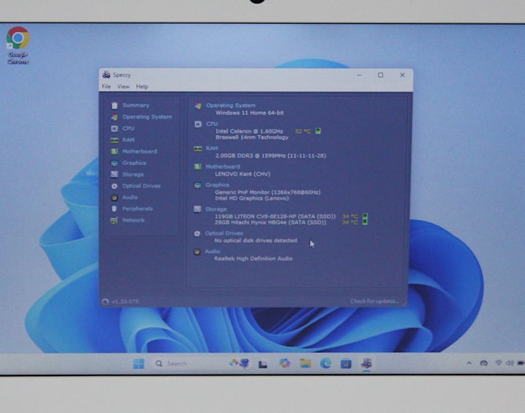
Task: Click the RAM heading in summary pane
Action: tap(212, 148)
